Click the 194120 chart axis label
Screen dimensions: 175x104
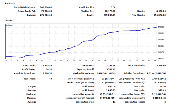pos(161,59)
